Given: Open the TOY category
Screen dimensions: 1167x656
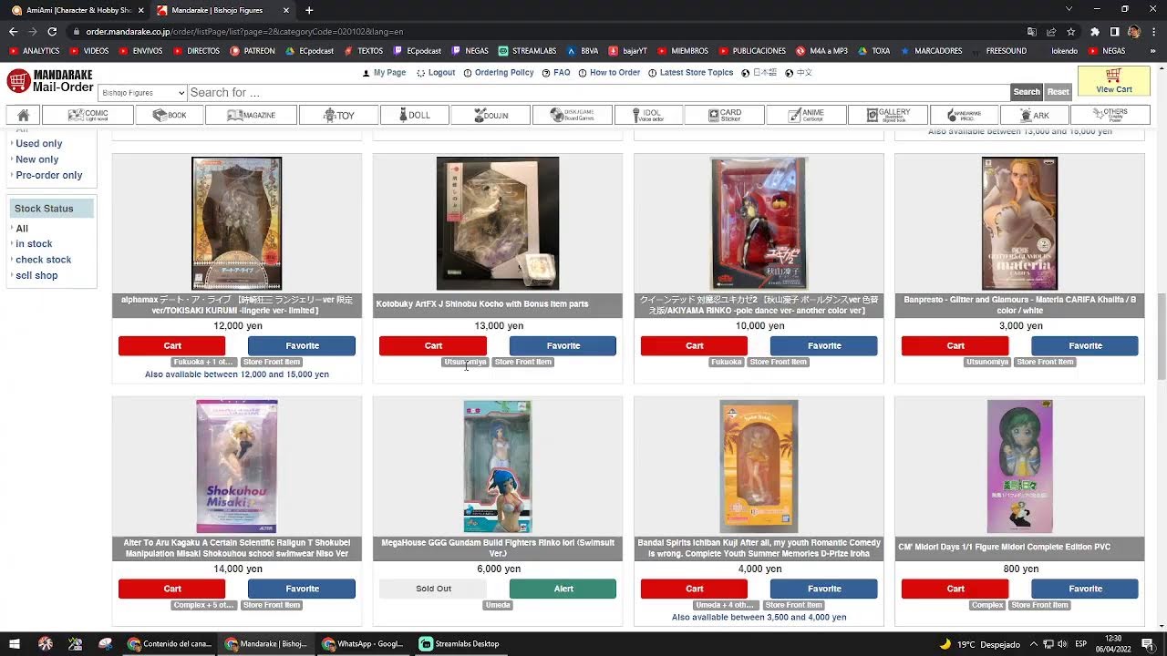Looking at the screenshot, I should click(338, 115).
